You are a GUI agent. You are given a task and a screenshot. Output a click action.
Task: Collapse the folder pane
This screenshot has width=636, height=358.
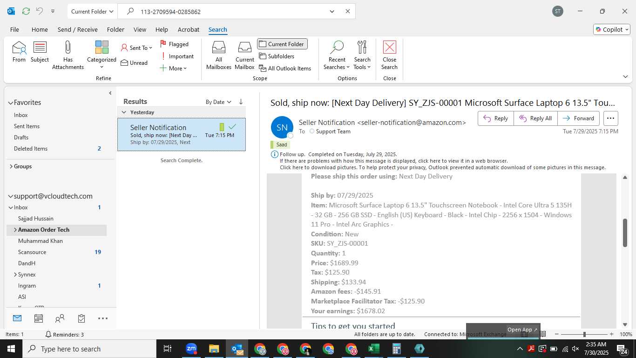pyautogui.click(x=110, y=93)
